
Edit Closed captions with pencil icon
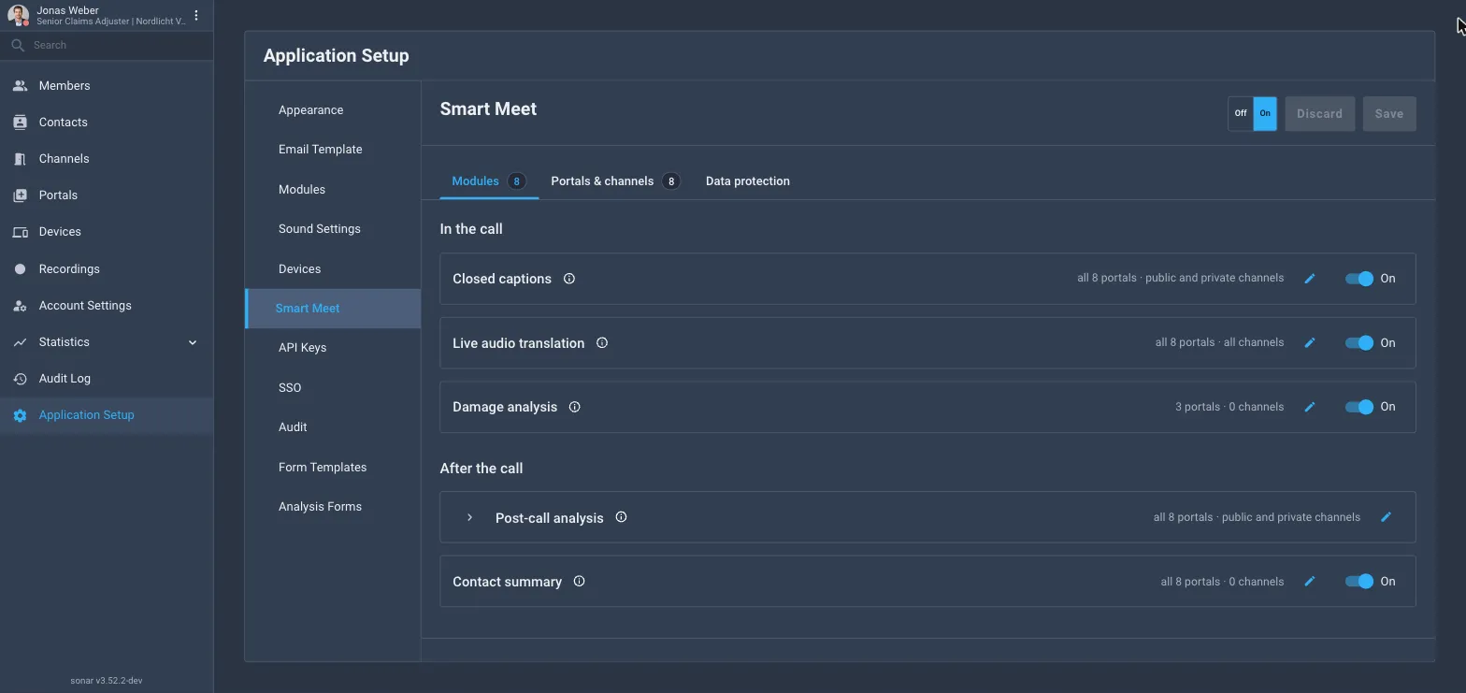coord(1310,279)
